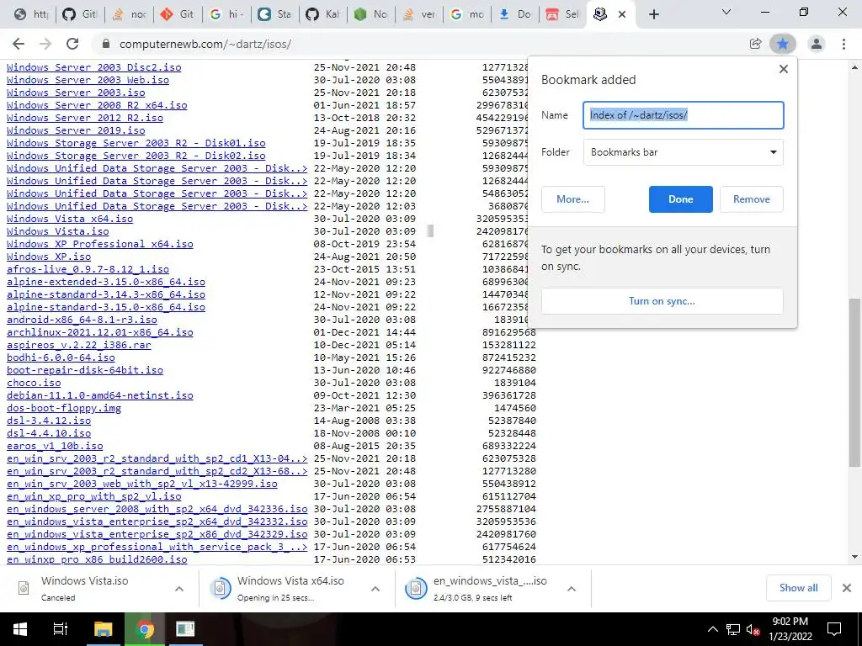Screen dimensions: 862x646
Task: Open choco.iso link
Action: click(34, 383)
